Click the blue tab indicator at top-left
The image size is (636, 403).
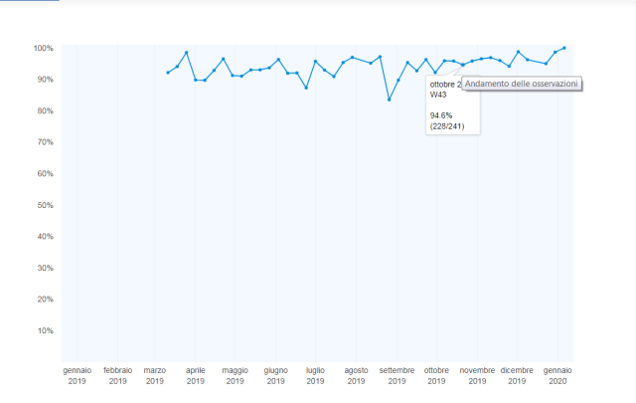pos(30,1)
